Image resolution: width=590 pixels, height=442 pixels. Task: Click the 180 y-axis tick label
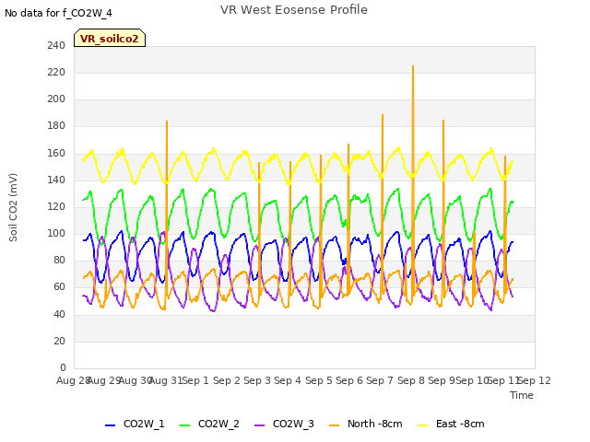[x=56, y=126]
